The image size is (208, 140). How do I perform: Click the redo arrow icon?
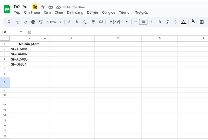26,22
